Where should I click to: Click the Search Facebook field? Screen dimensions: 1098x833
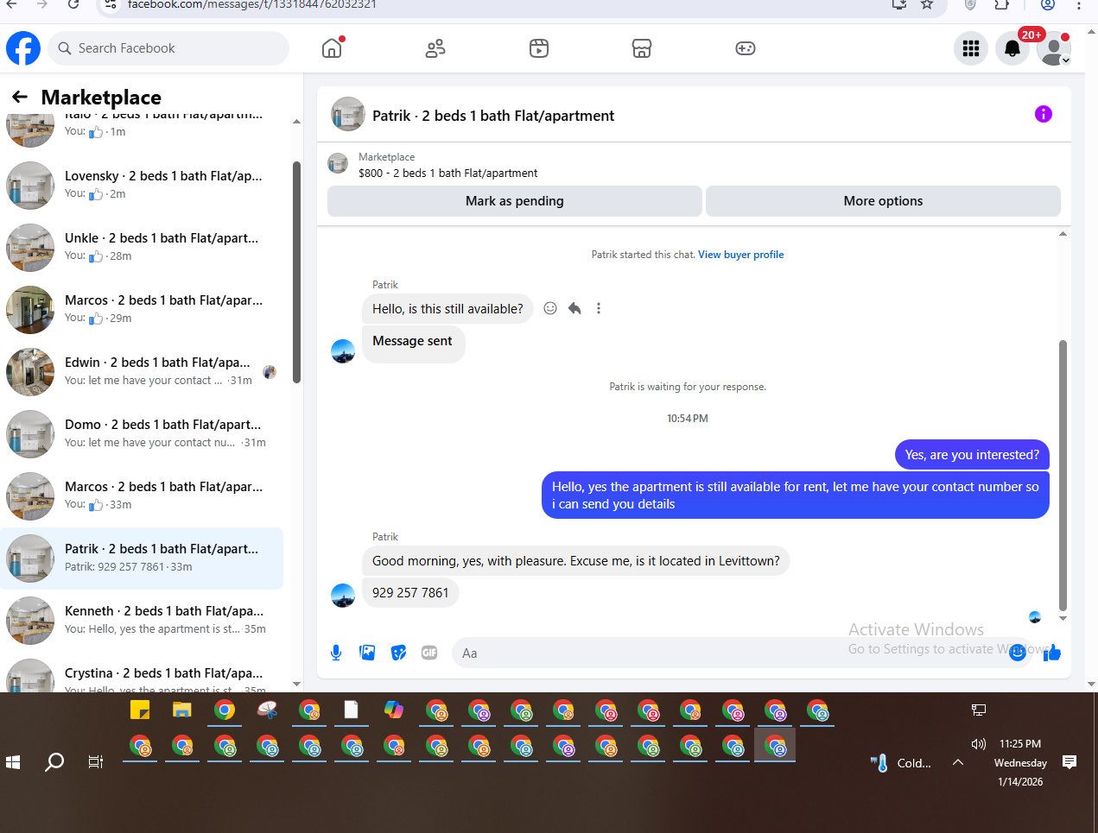[168, 48]
